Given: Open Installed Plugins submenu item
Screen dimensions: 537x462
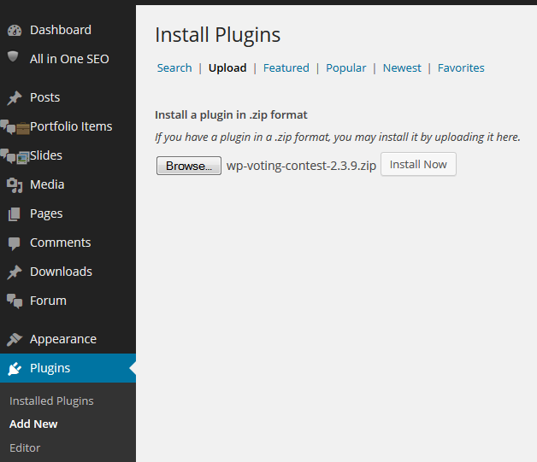Looking at the screenshot, I should 51,401.
